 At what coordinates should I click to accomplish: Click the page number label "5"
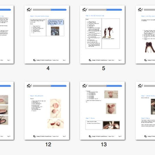pos(104,68)
